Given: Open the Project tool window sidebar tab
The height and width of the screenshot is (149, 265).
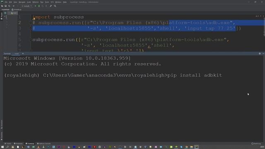Looking at the screenshot, I should [2, 16].
